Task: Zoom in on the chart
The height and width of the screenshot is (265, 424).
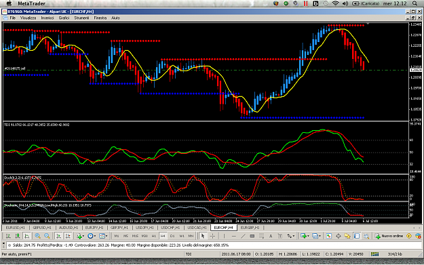Action: point(37,236)
